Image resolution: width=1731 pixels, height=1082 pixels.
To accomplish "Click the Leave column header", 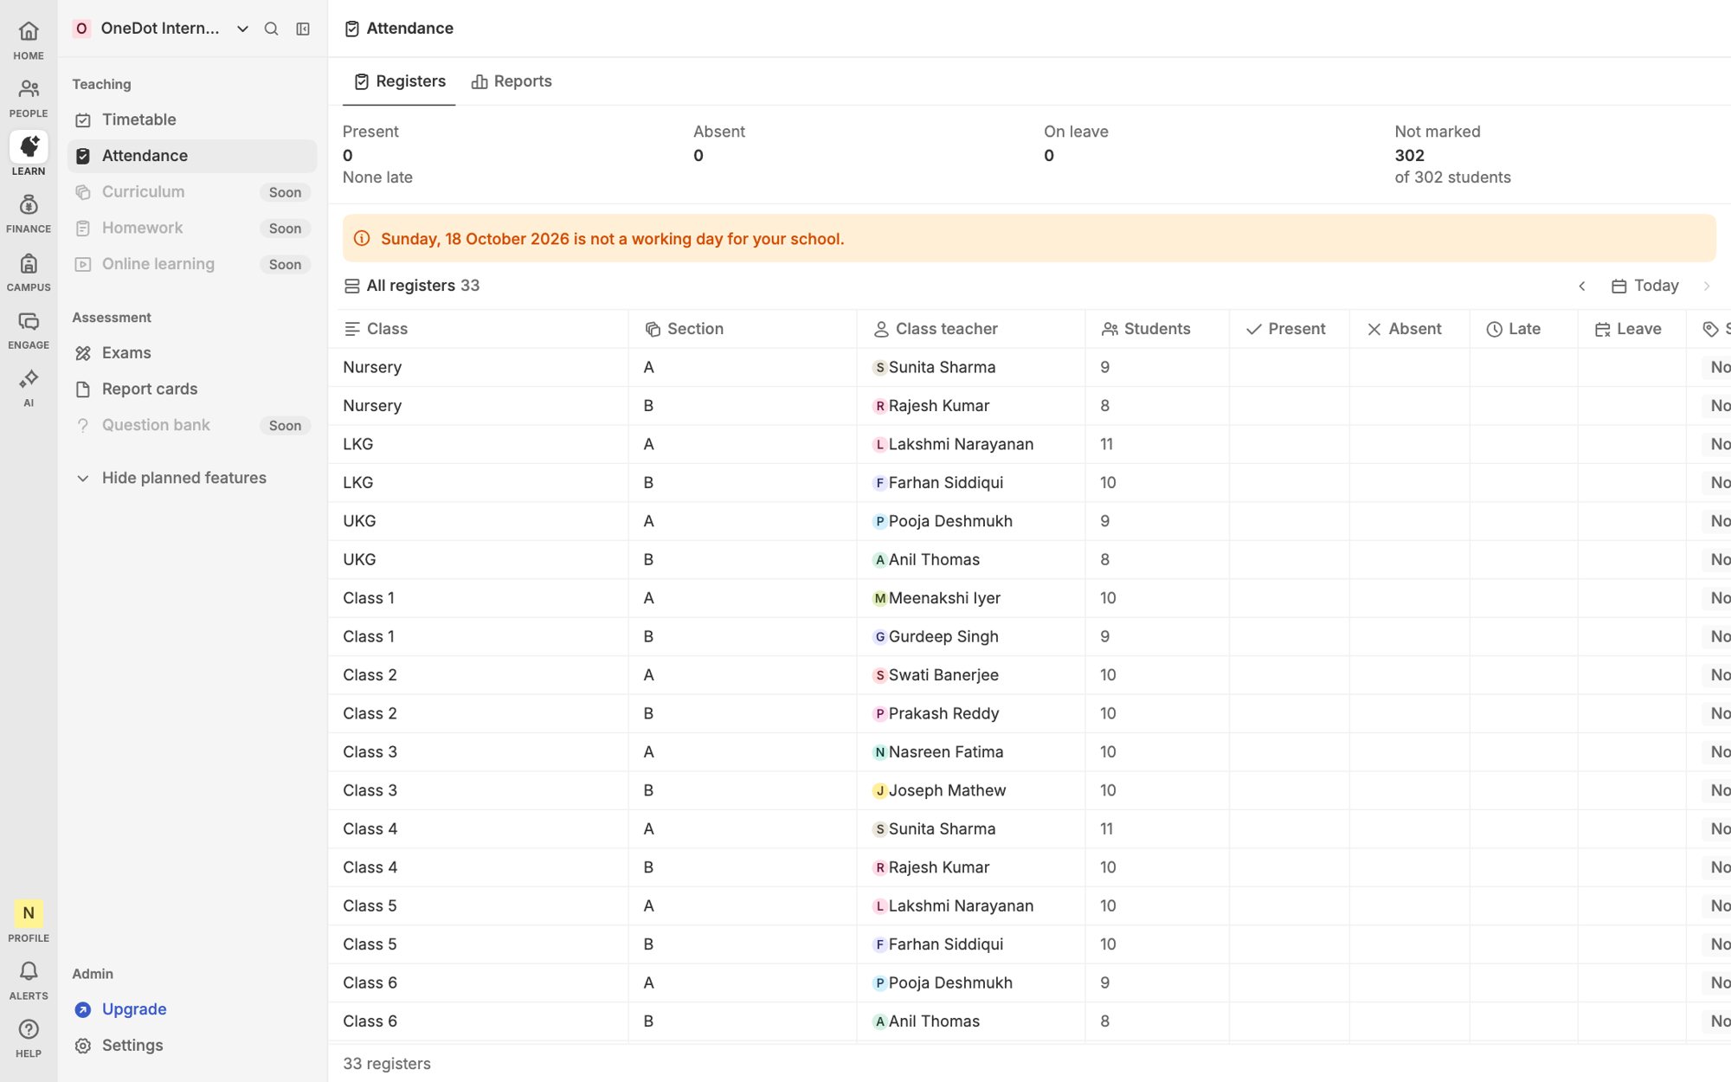I will pos(1631,329).
